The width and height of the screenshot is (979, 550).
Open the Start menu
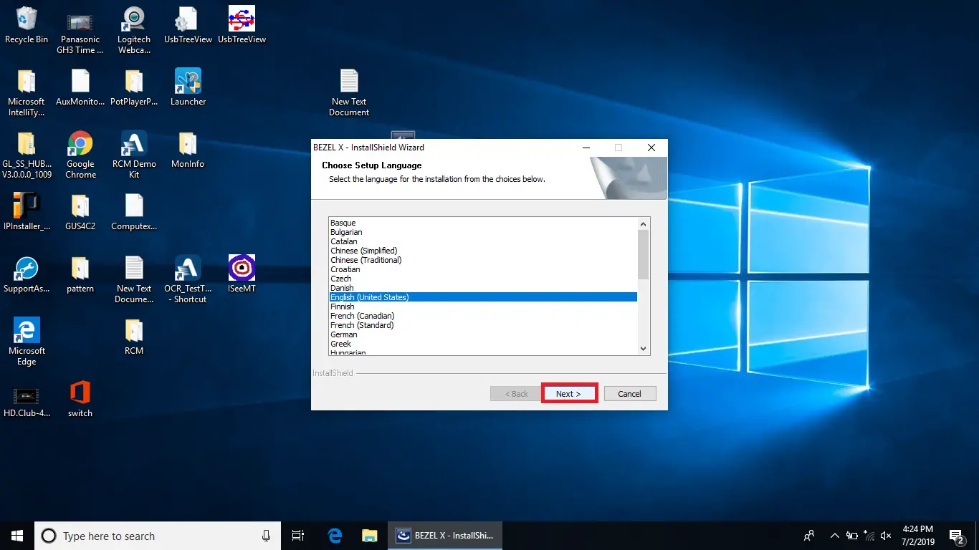[x=16, y=535]
